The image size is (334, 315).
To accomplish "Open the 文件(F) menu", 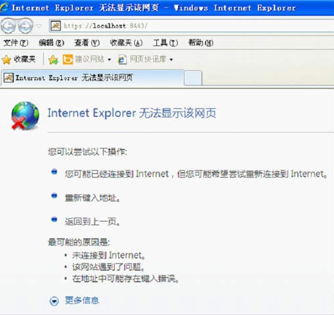I will pos(16,43).
